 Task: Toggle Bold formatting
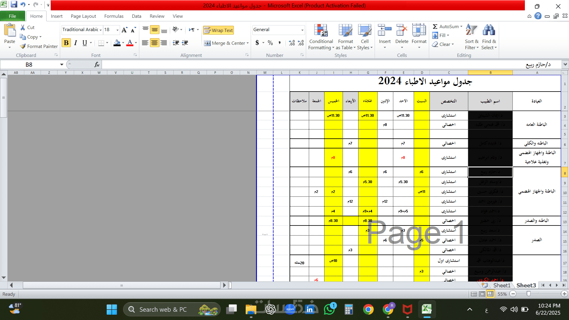coord(66,43)
